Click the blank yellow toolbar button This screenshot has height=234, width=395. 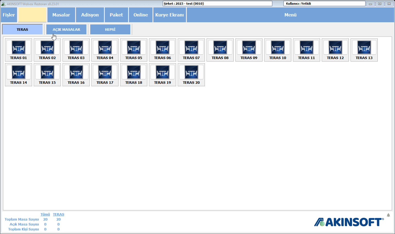32,15
